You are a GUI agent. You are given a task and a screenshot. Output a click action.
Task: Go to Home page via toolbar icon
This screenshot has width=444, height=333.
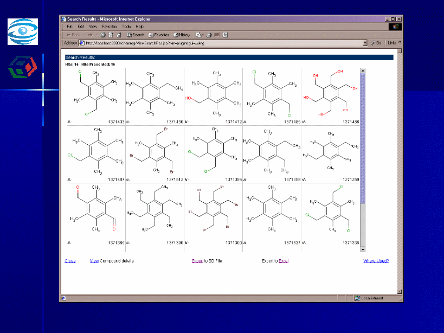tap(119, 35)
